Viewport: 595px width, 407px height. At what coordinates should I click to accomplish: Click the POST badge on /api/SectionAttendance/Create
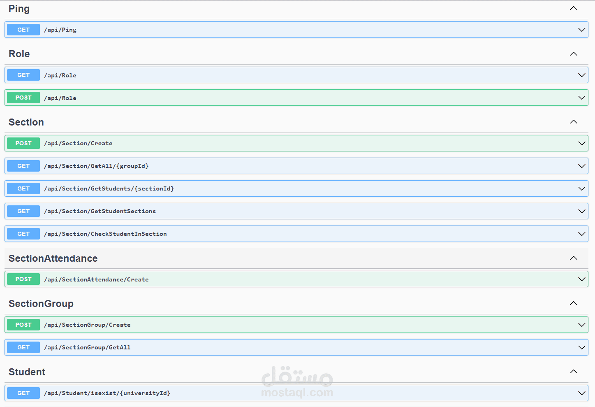23,279
